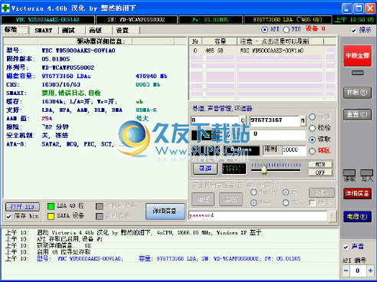Click the OFF button
Viewport: 377px width, 282px height.
pos(320,172)
